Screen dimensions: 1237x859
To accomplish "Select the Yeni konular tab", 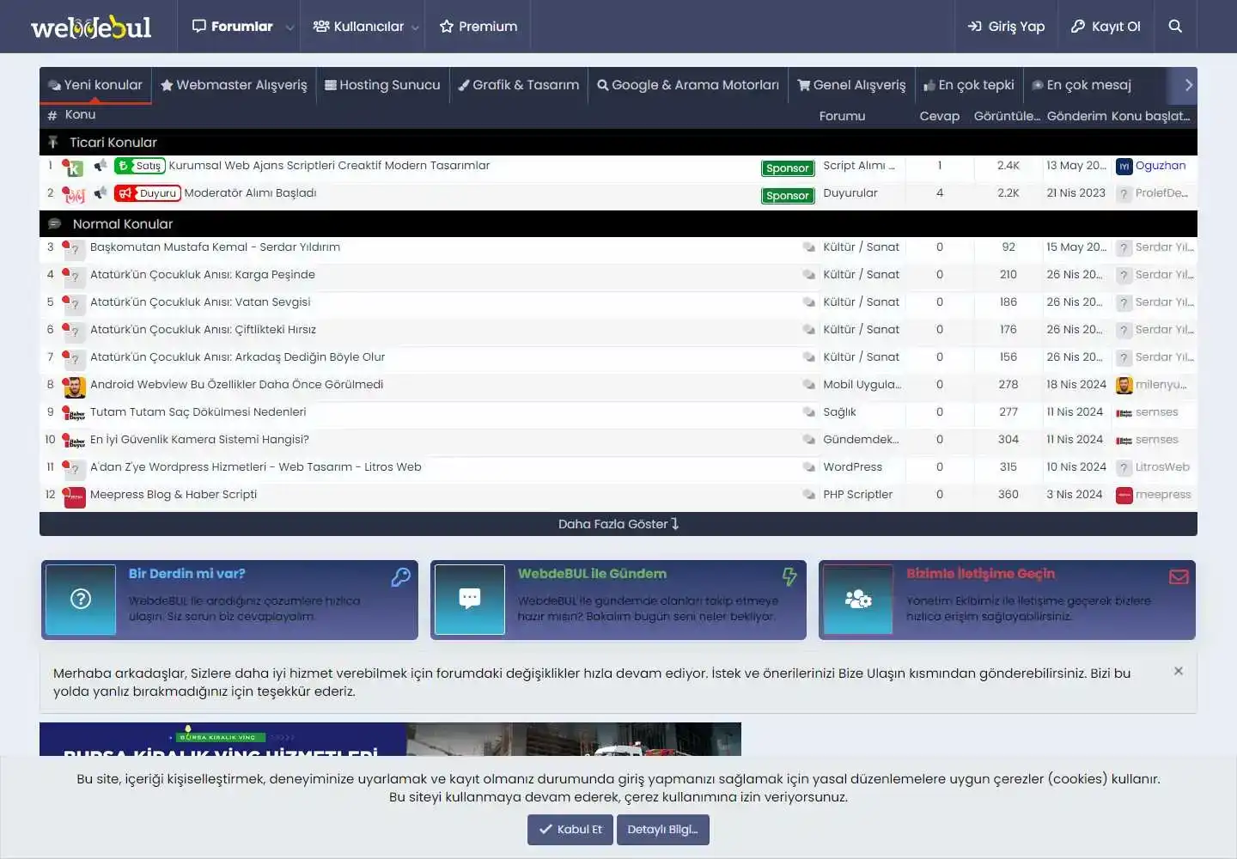I will (x=95, y=85).
